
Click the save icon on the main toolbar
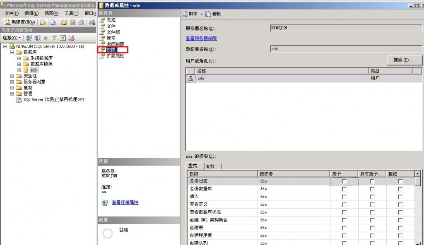73,23
